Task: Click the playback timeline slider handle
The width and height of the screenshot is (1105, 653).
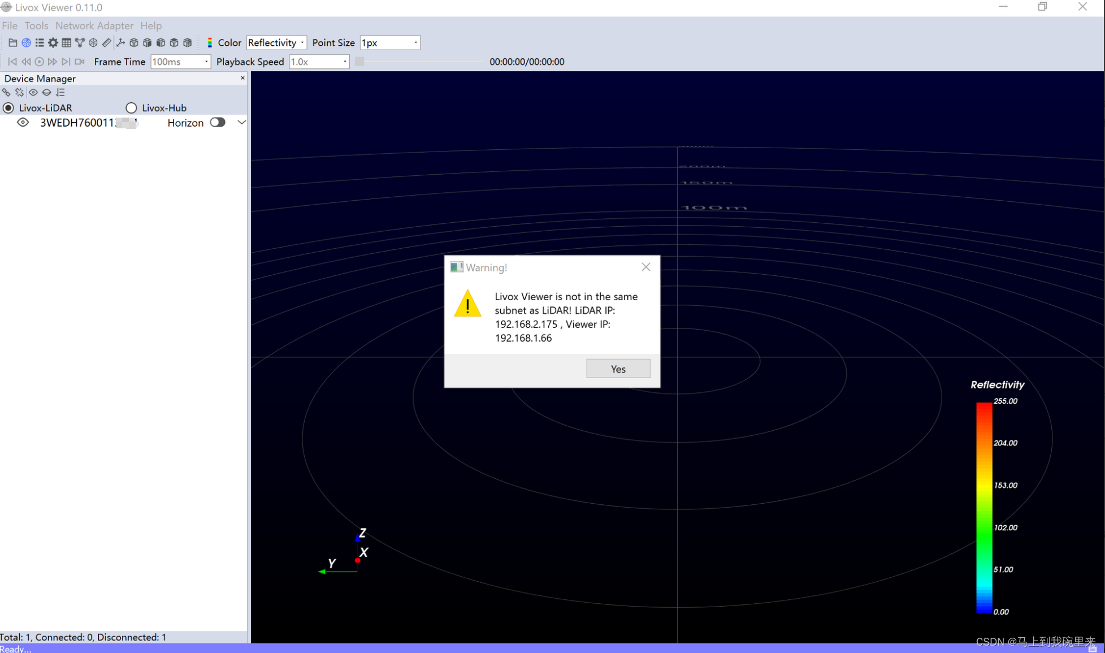Action: click(x=359, y=62)
